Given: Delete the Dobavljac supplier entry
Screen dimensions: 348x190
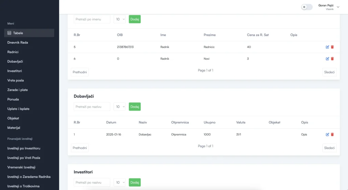Looking at the screenshot, I should [332, 134].
